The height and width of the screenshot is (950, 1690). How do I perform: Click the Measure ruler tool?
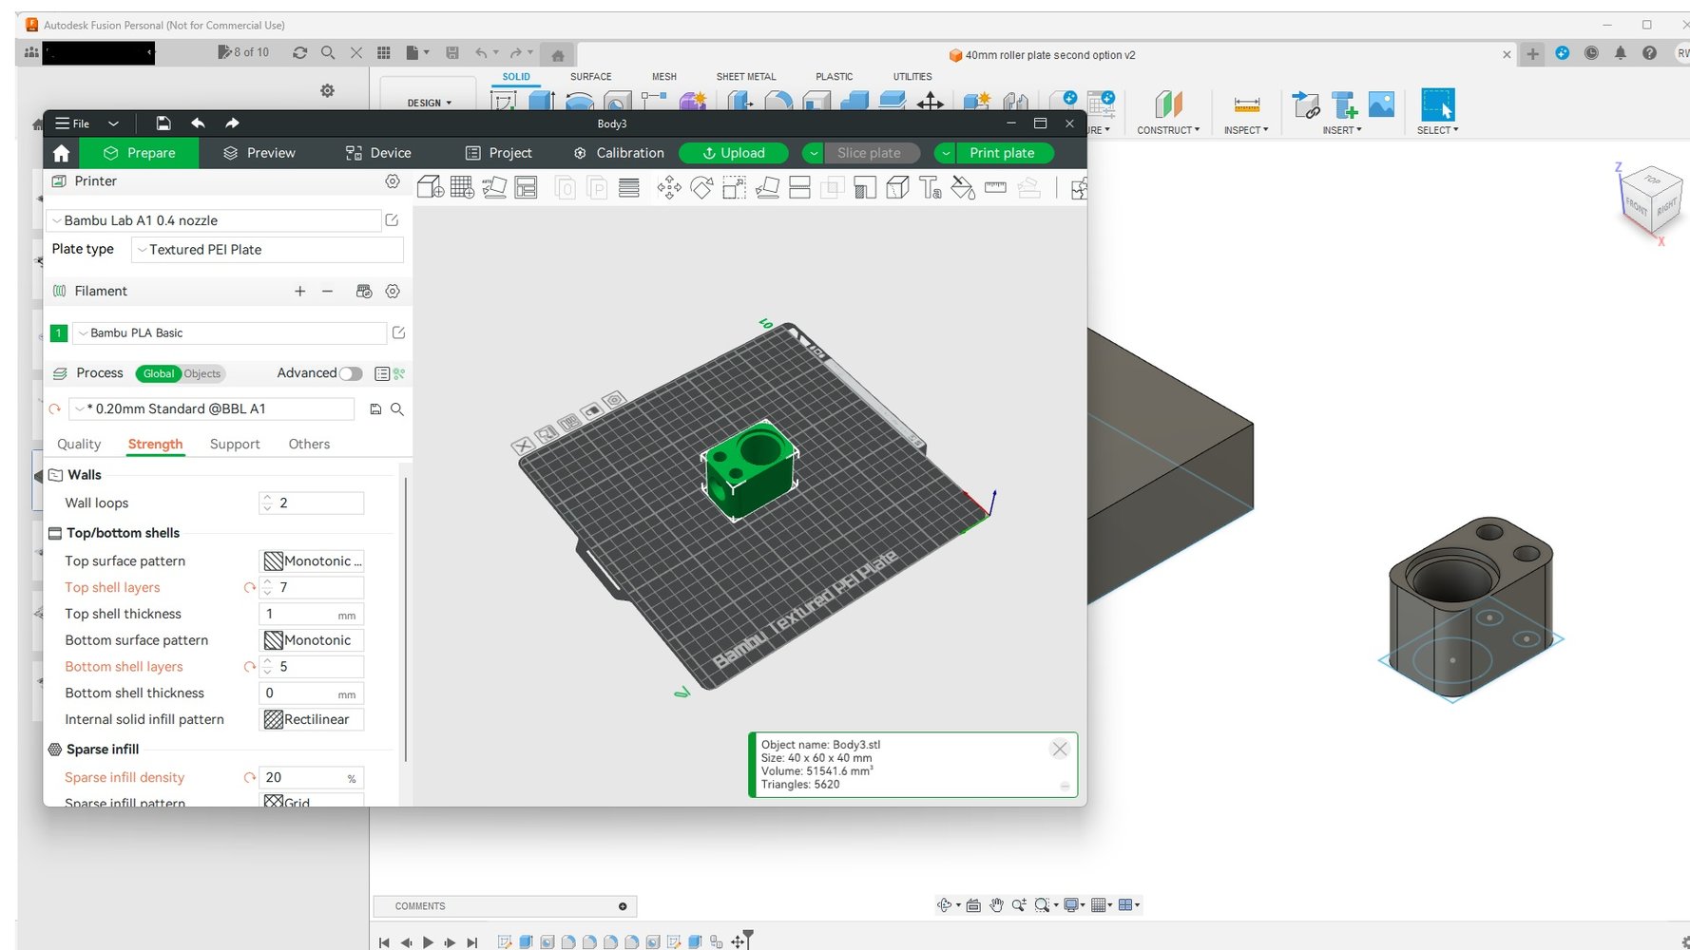click(x=995, y=188)
